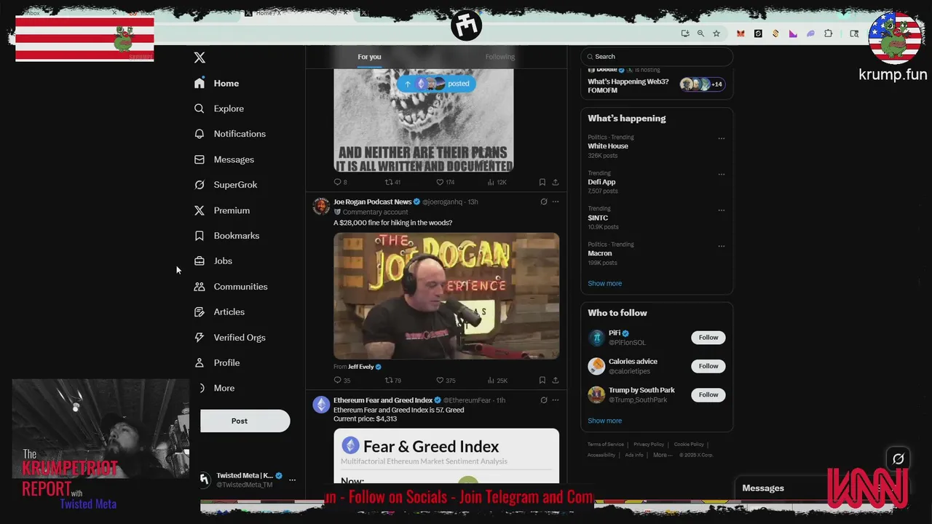The width and height of the screenshot is (932, 524).
Task: Open Grok icon on Joe Rogan post
Action: tap(543, 202)
